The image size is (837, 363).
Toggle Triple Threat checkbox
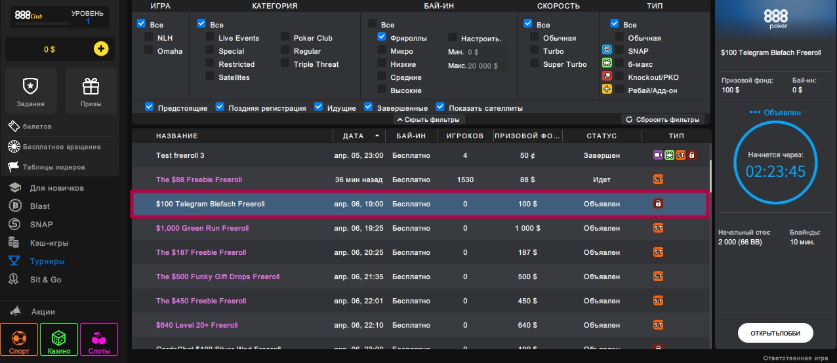coord(285,64)
